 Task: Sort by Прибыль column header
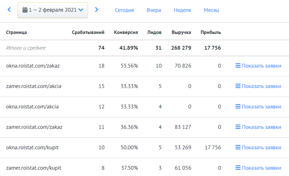[x=211, y=32]
